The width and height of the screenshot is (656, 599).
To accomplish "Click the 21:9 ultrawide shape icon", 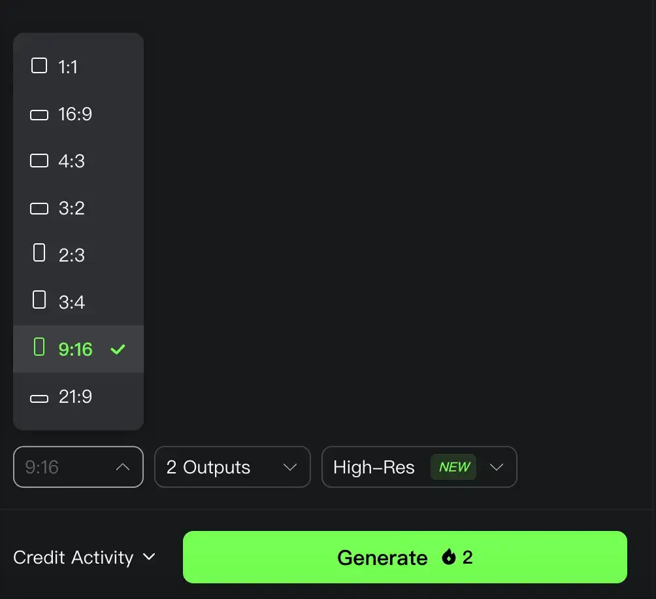I will point(39,398).
